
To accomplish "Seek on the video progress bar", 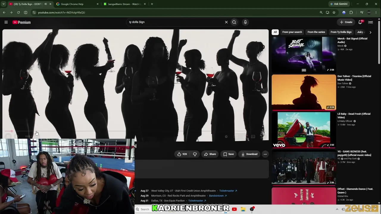I will [x=135, y=131].
